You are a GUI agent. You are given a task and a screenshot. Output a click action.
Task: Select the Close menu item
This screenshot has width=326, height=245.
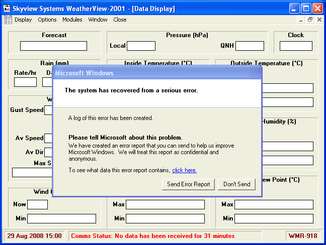click(120, 20)
